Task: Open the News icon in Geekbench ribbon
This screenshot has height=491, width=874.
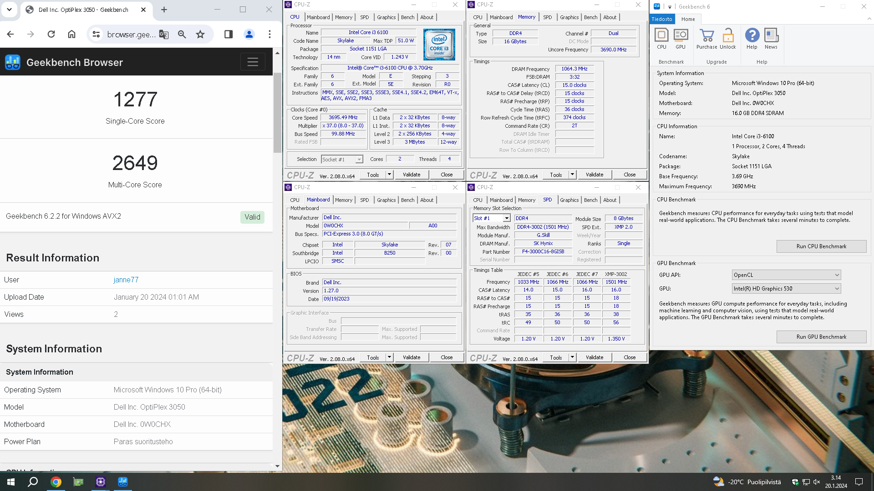Action: 771,39
